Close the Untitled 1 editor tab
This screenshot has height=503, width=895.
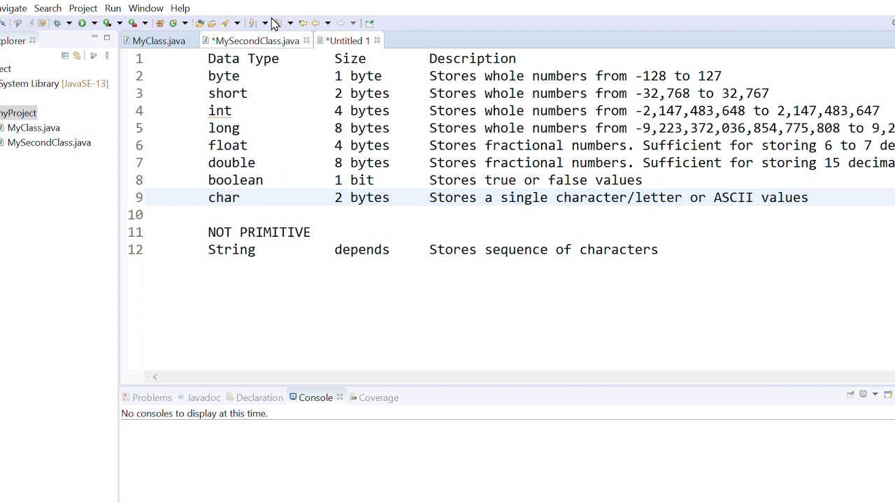(x=377, y=41)
